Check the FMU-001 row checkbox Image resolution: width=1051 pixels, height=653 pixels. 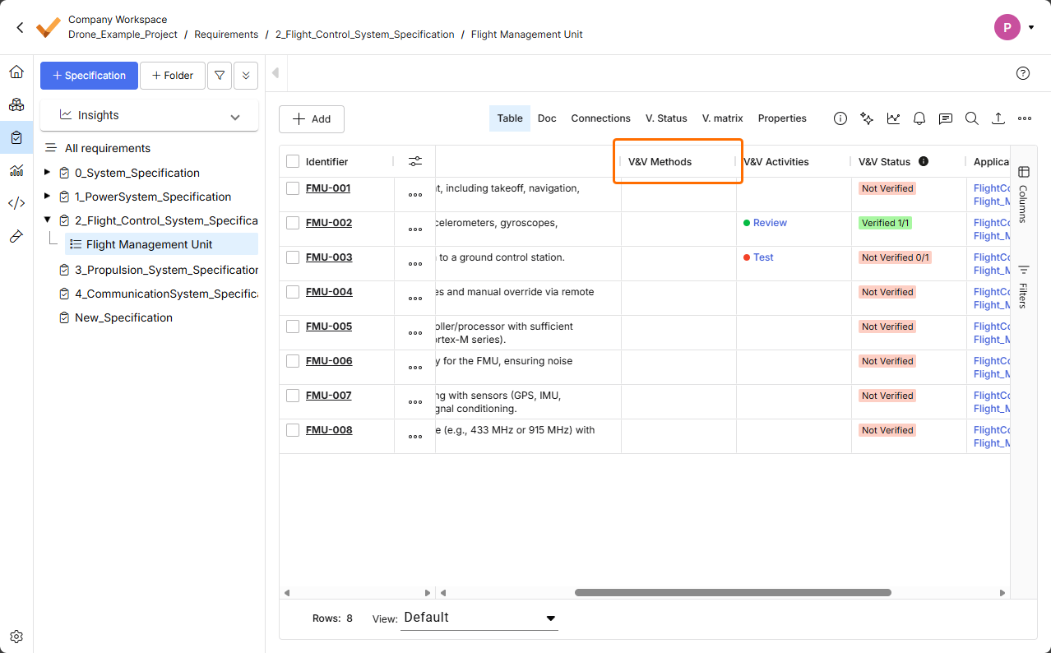point(293,188)
